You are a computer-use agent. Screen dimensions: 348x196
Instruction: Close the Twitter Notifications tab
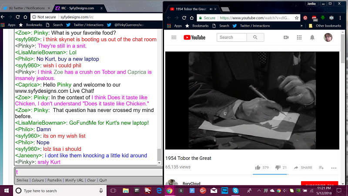click(49, 8)
